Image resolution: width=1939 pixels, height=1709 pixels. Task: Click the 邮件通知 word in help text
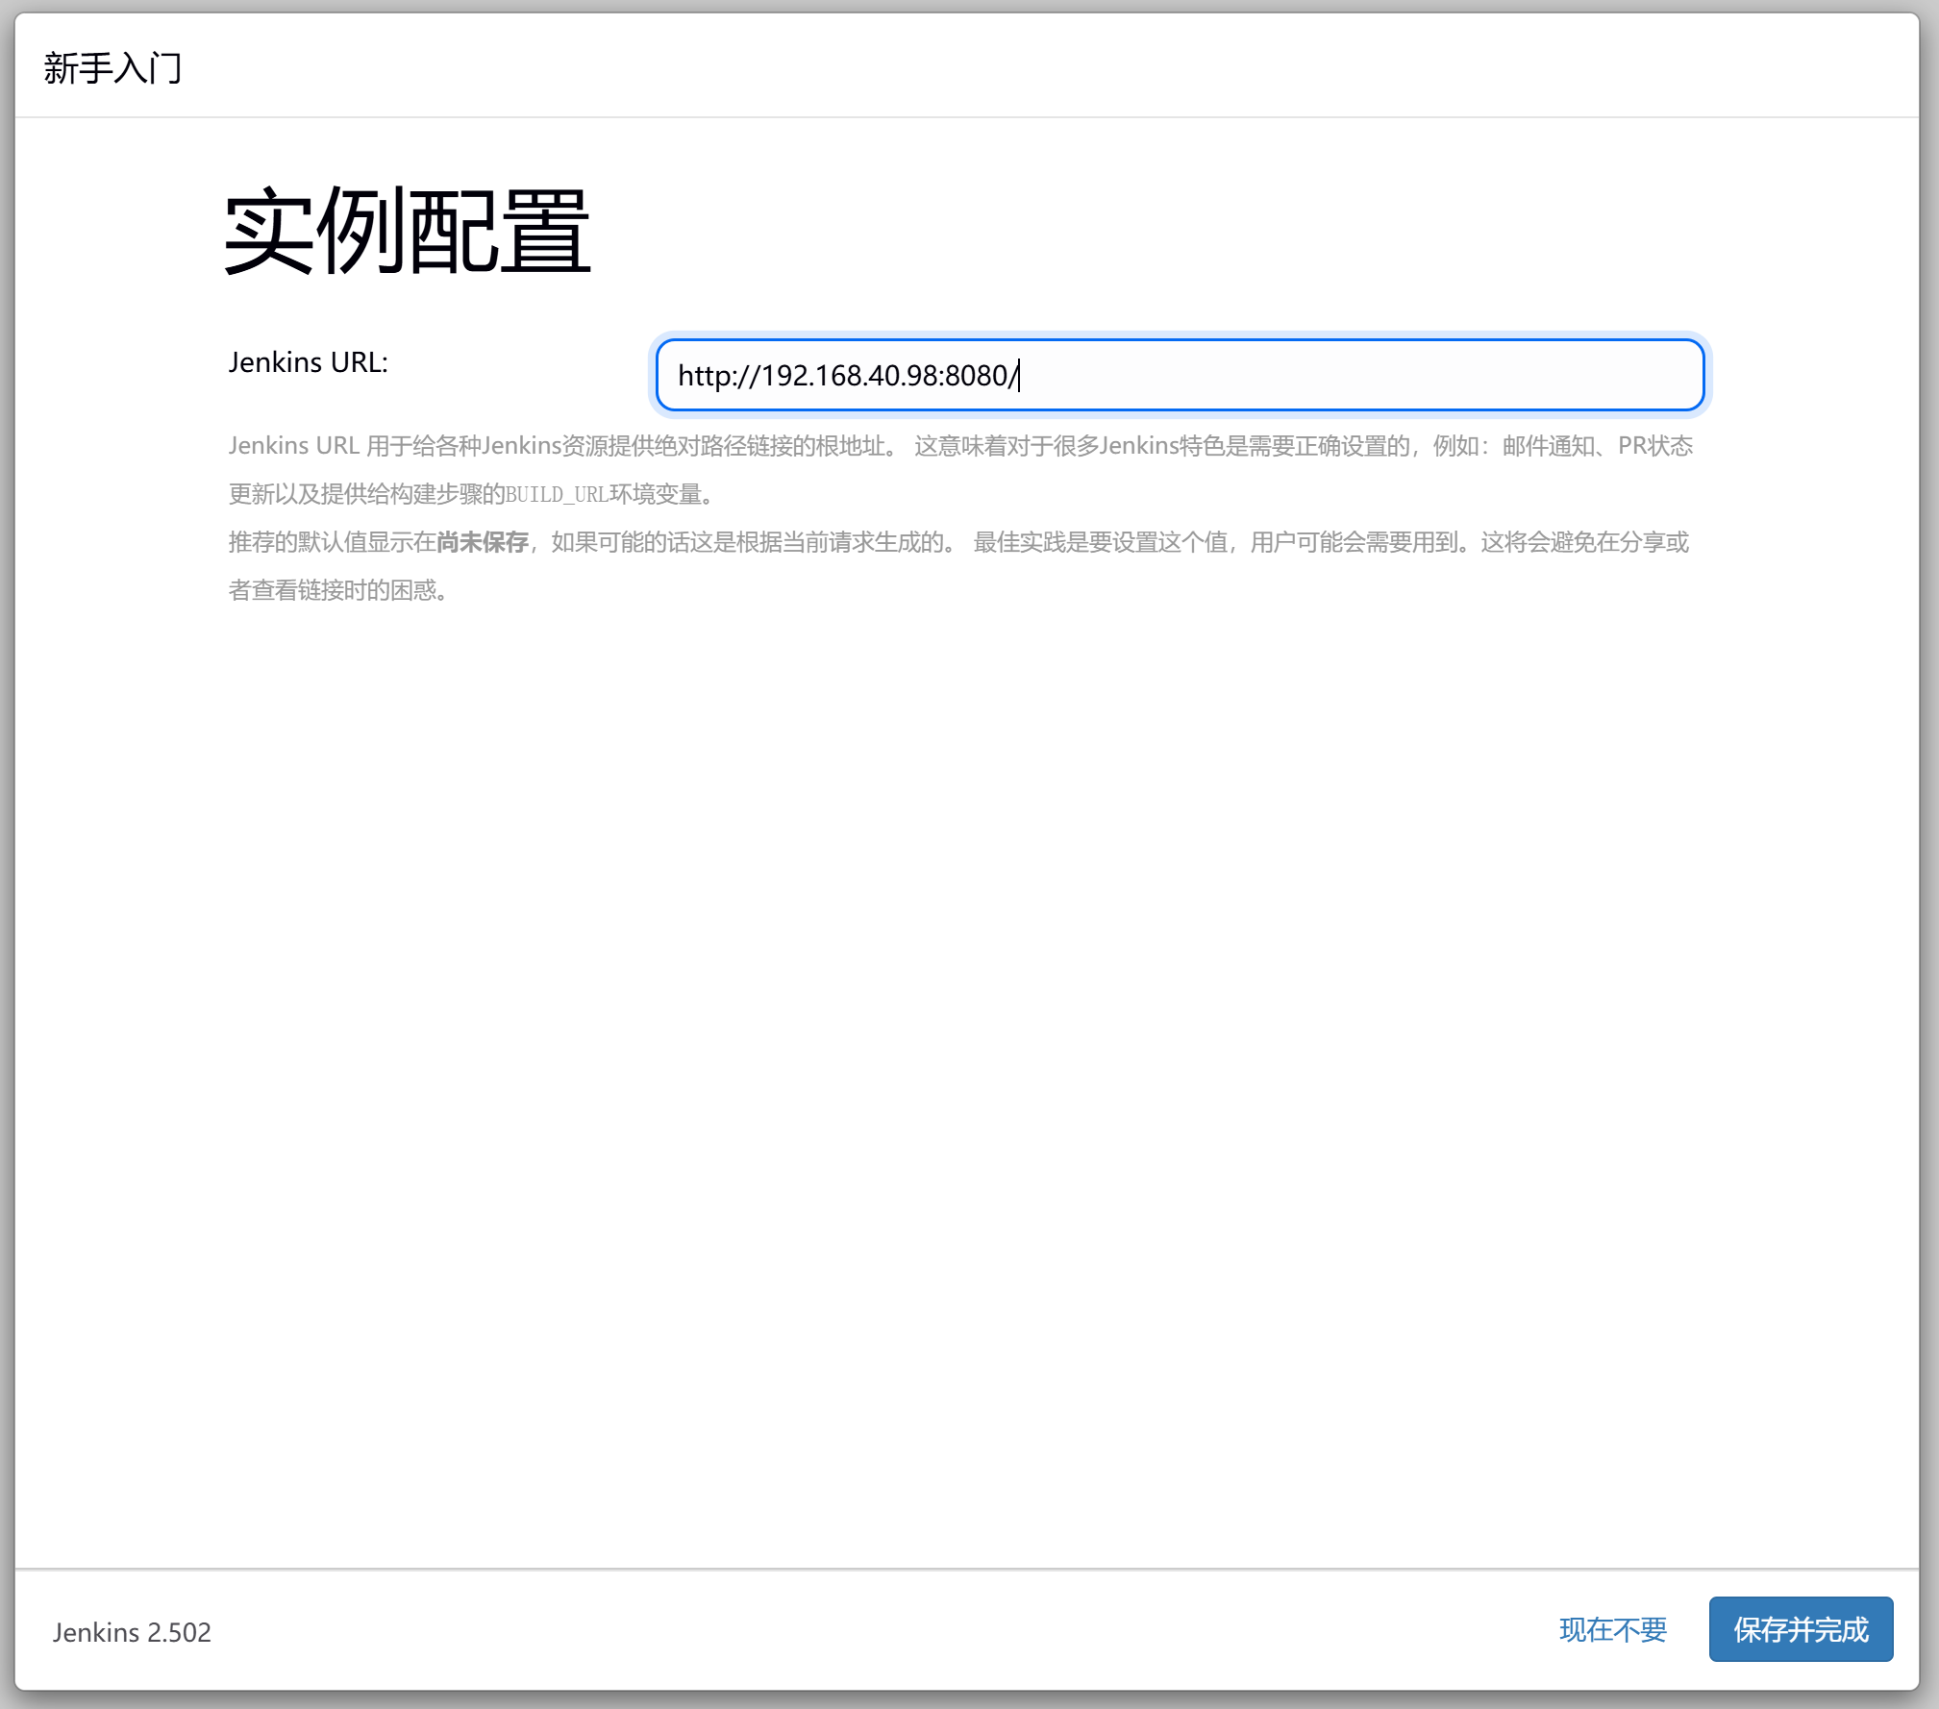tap(1548, 446)
